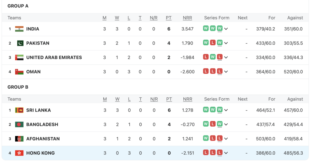Click the Sri Lanka flag icon
Screen dimensions: 314x164
(19, 110)
